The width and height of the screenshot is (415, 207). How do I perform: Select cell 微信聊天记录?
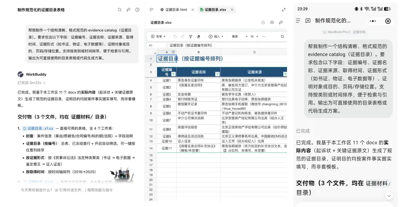[x=199, y=106]
